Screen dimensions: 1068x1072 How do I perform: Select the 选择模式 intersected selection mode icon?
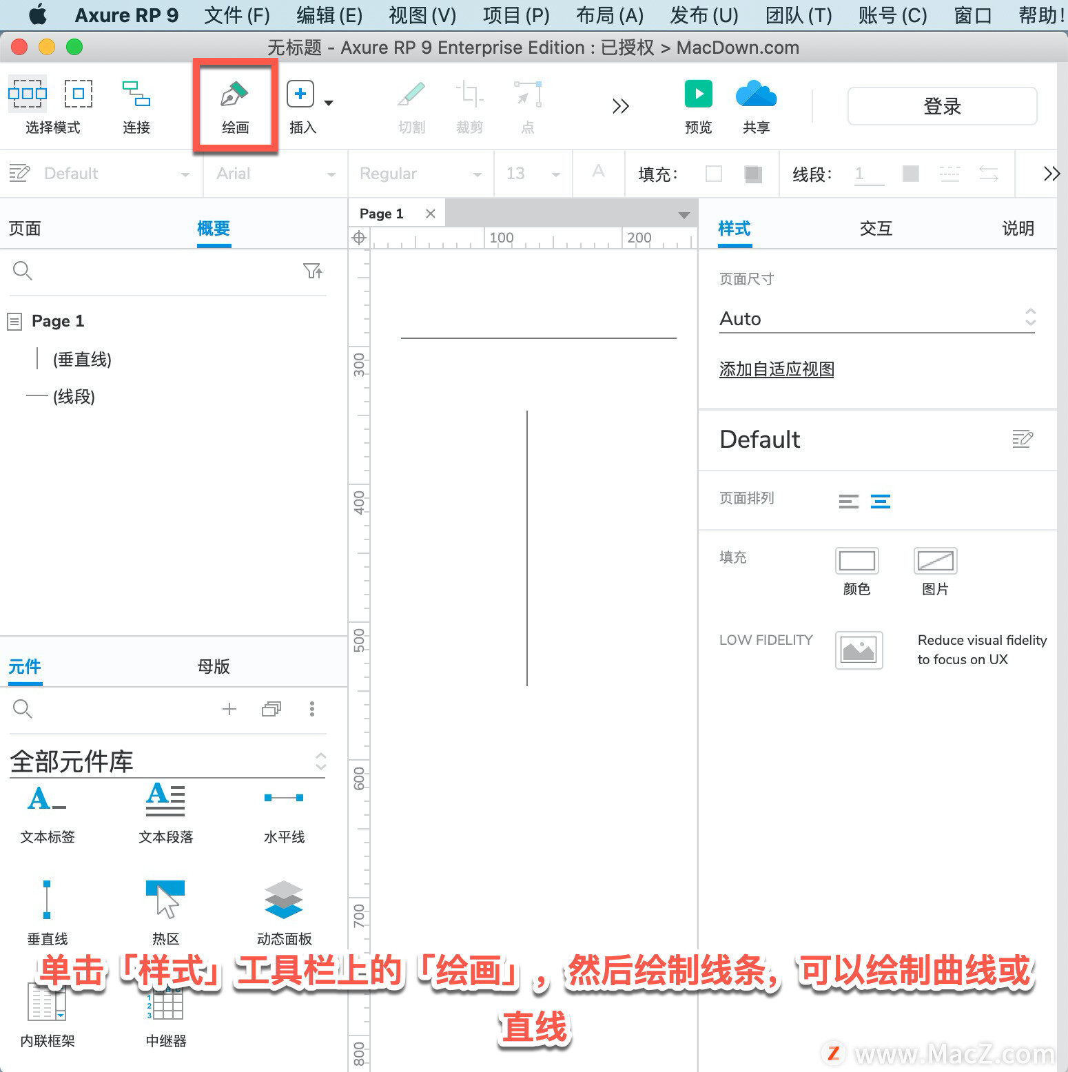28,94
